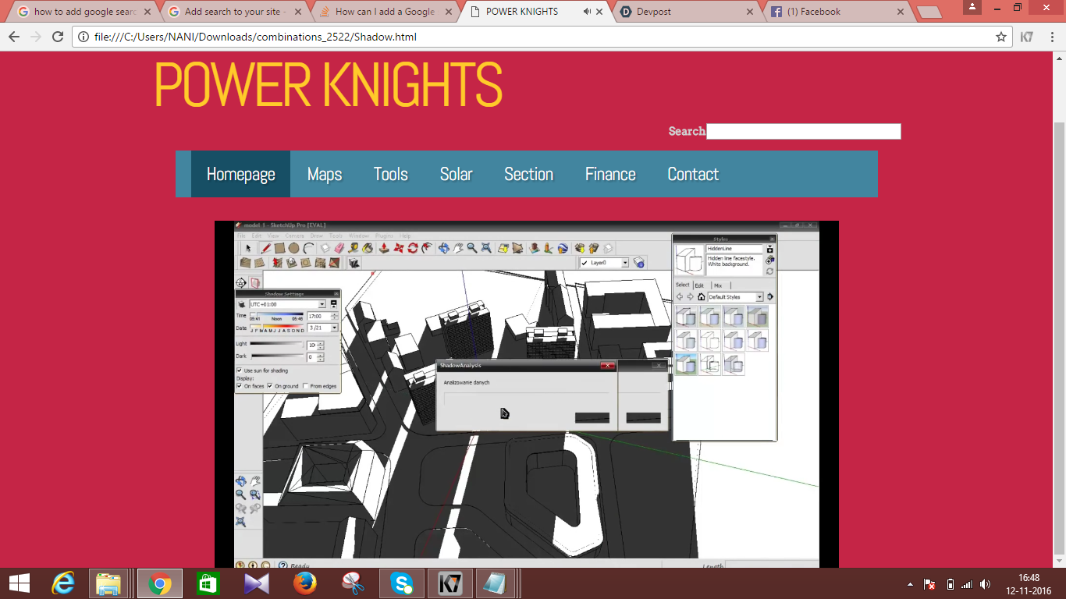Enable the From edges checkbox

[305, 386]
